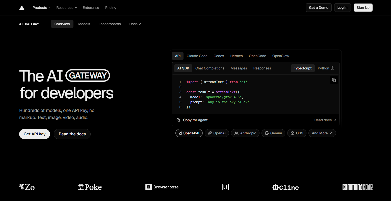Click the Command Code logo
The width and height of the screenshot is (391, 201).
[x=357, y=187]
